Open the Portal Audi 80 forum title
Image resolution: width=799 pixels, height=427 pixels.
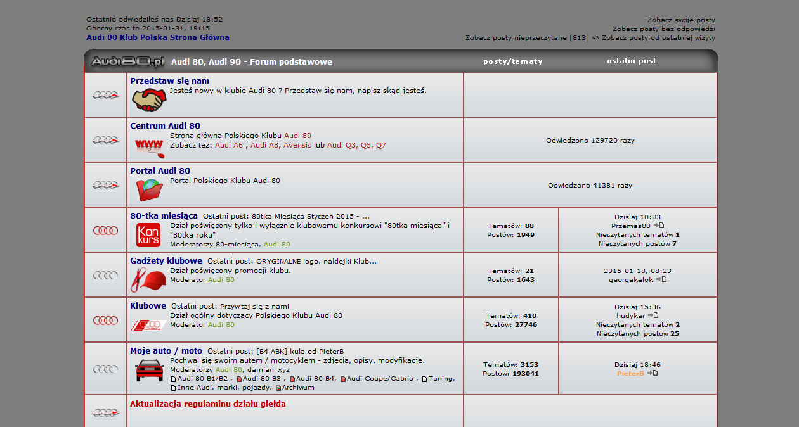click(160, 170)
